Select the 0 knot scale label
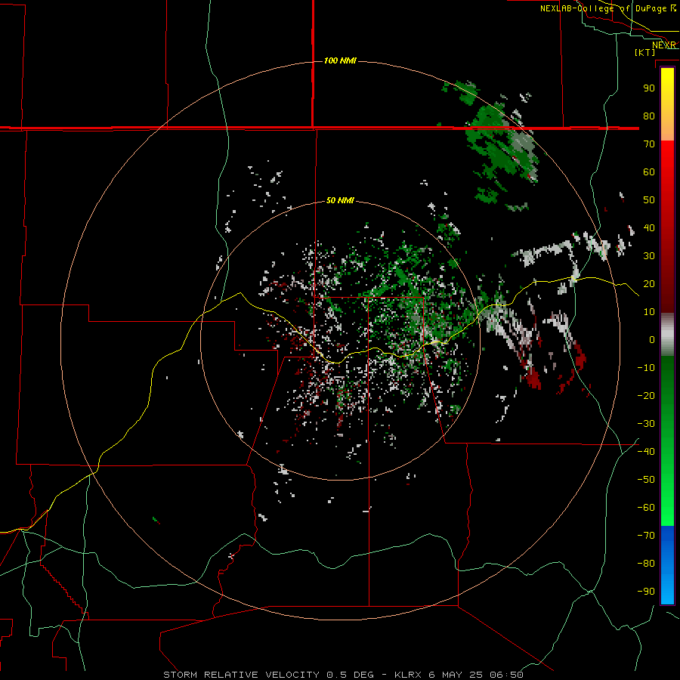This screenshot has width=680, height=680. click(652, 340)
